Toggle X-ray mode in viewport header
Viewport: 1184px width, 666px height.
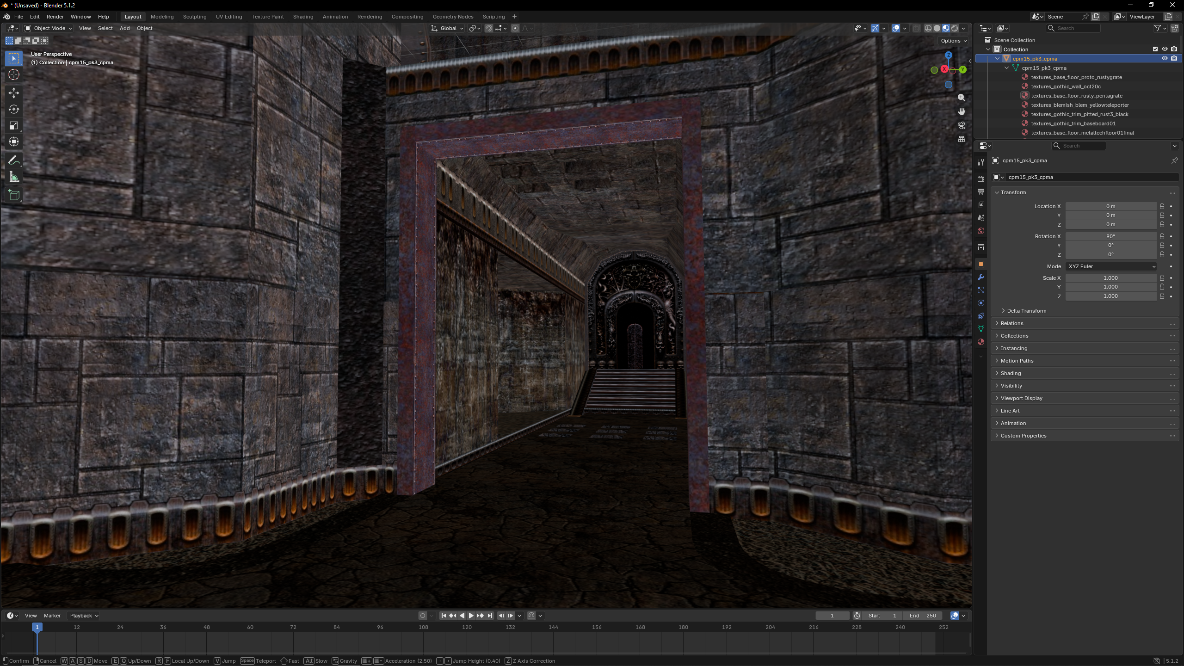[916, 28]
